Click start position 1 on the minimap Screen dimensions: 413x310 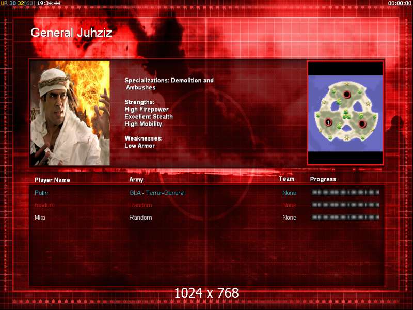(328, 122)
